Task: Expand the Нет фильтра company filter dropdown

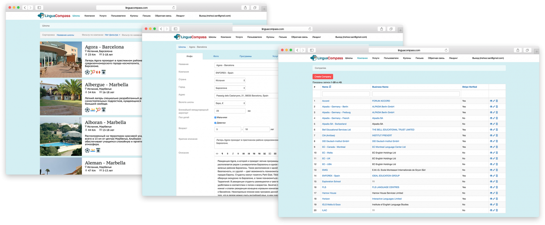Action: (112, 35)
